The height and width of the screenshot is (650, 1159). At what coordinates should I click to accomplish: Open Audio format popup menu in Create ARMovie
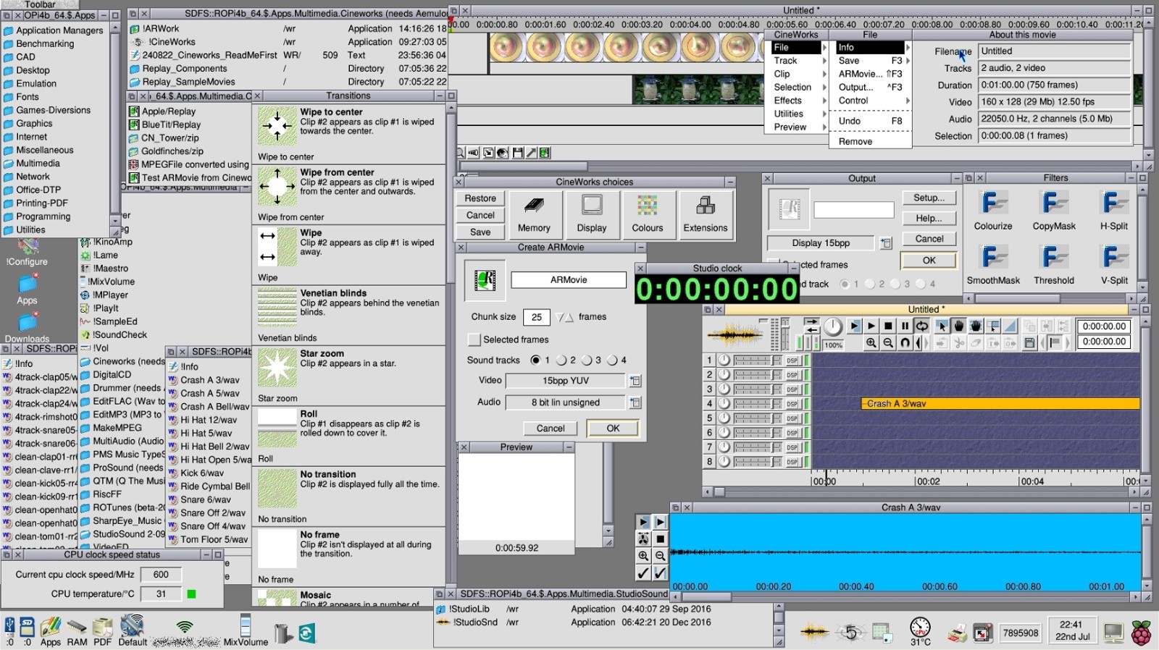(635, 402)
